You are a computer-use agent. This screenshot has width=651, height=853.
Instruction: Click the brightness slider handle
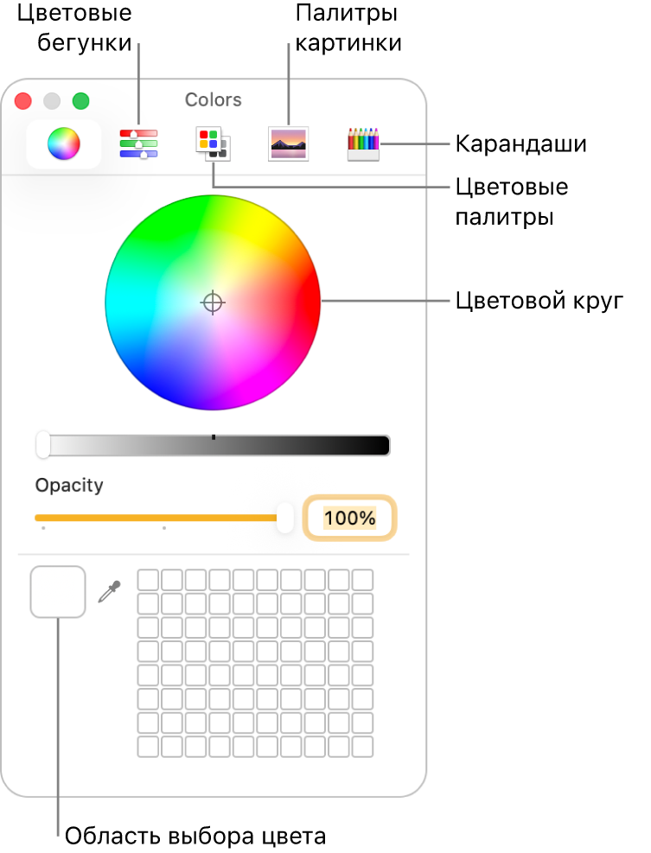pyautogui.click(x=43, y=445)
